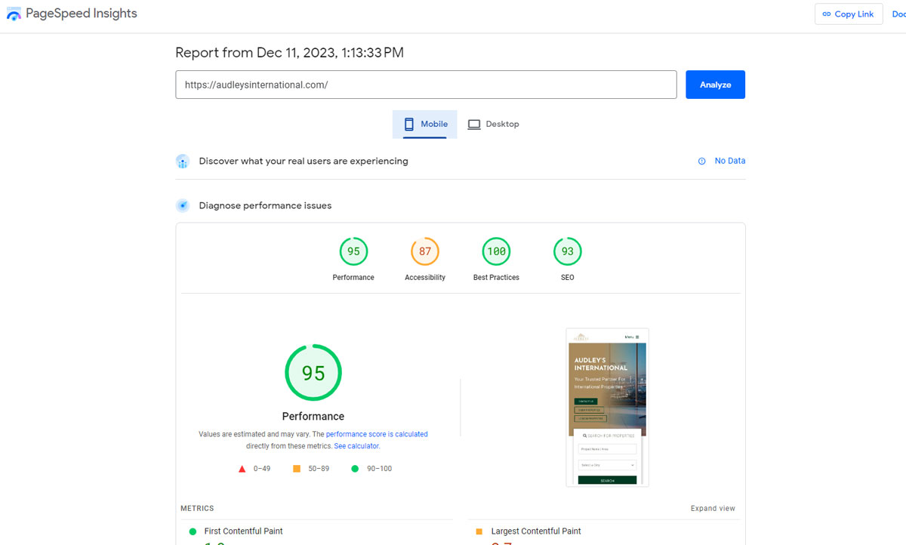Click the PageSpeed Insights logo icon

[14, 14]
